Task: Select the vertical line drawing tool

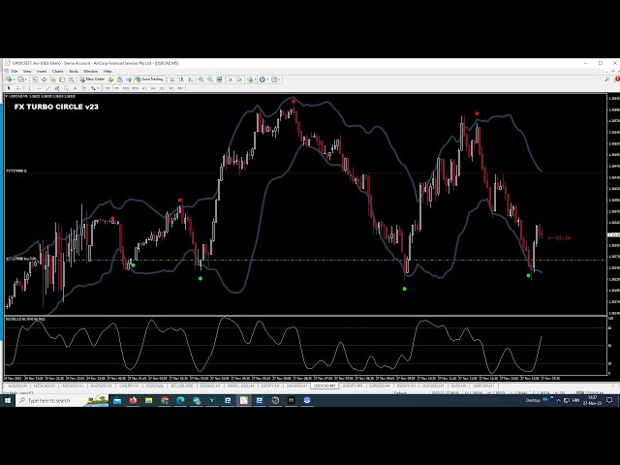Action: (x=30, y=88)
